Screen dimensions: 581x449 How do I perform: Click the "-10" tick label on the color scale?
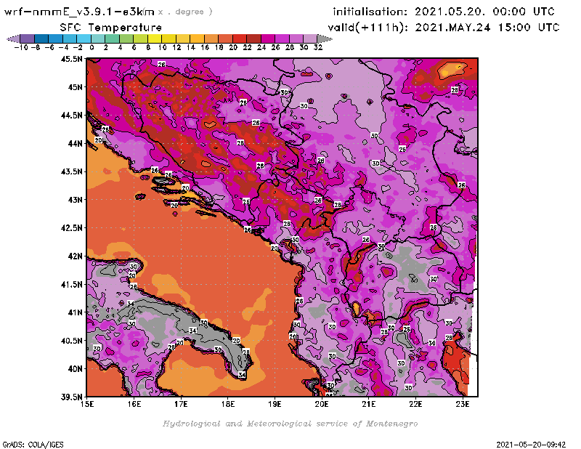[x=21, y=47]
